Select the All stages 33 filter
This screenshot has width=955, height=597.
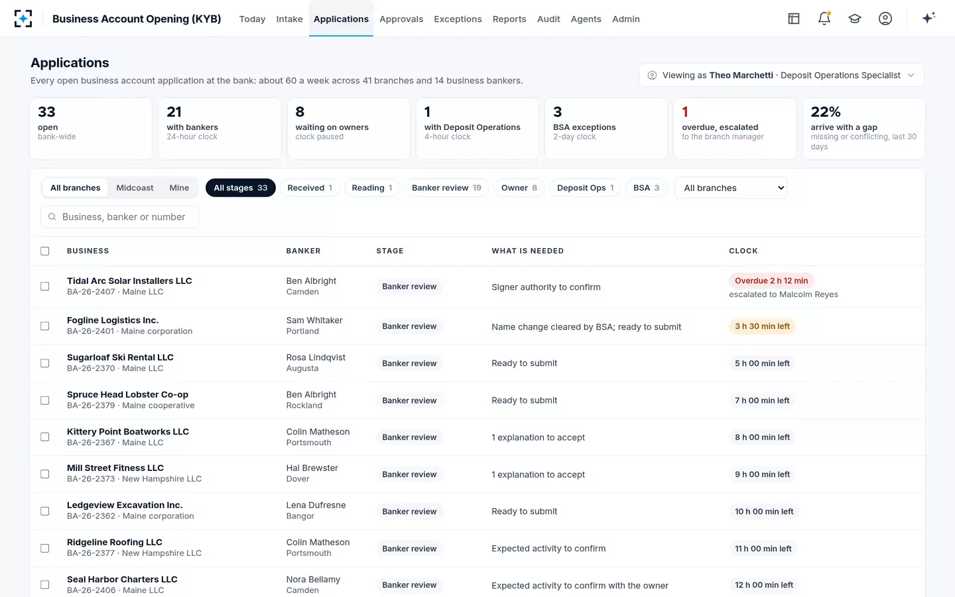tap(241, 188)
